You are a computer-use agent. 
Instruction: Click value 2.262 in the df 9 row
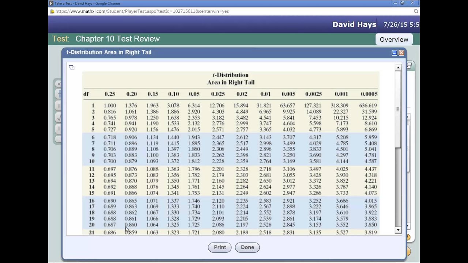pyautogui.click(x=218, y=155)
